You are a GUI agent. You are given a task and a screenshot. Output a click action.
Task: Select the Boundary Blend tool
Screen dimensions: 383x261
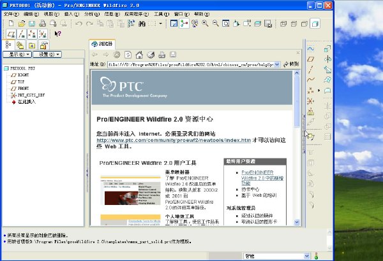pos(327,80)
